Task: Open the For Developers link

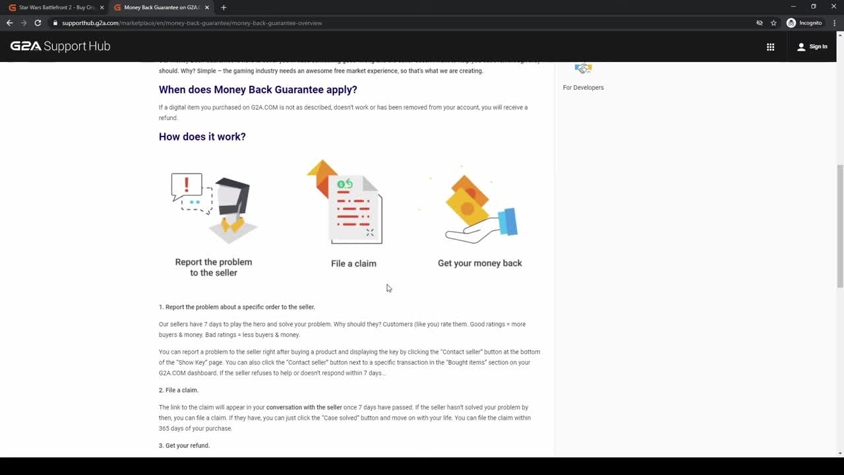Action: point(583,87)
